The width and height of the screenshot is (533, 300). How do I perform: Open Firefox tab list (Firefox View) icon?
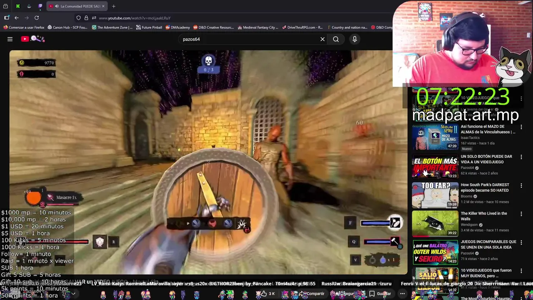pos(5,6)
